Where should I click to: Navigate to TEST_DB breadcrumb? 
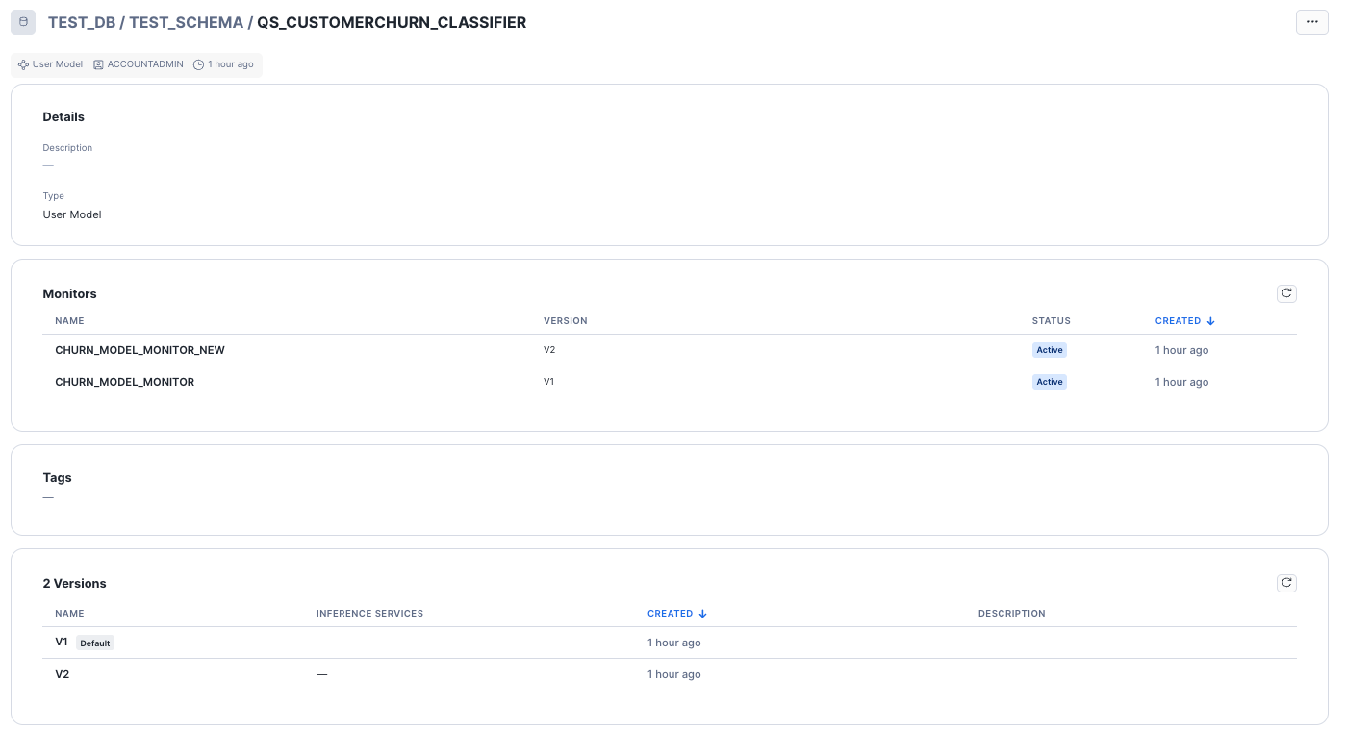click(x=82, y=22)
